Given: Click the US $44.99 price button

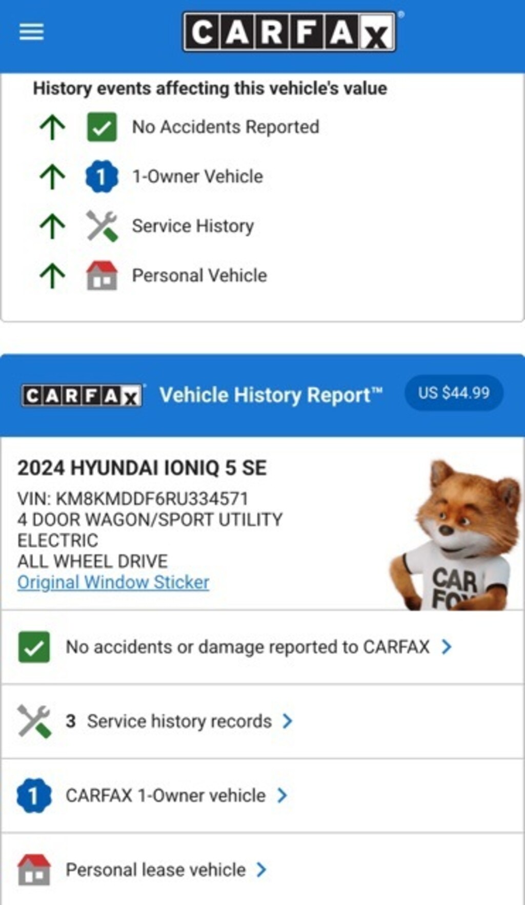Looking at the screenshot, I should tap(454, 393).
